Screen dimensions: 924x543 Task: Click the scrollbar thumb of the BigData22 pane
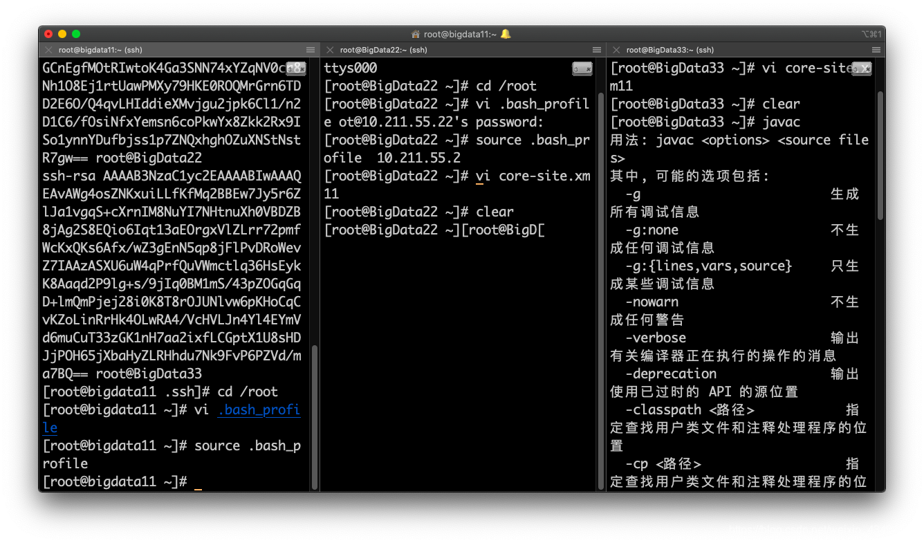(601, 291)
